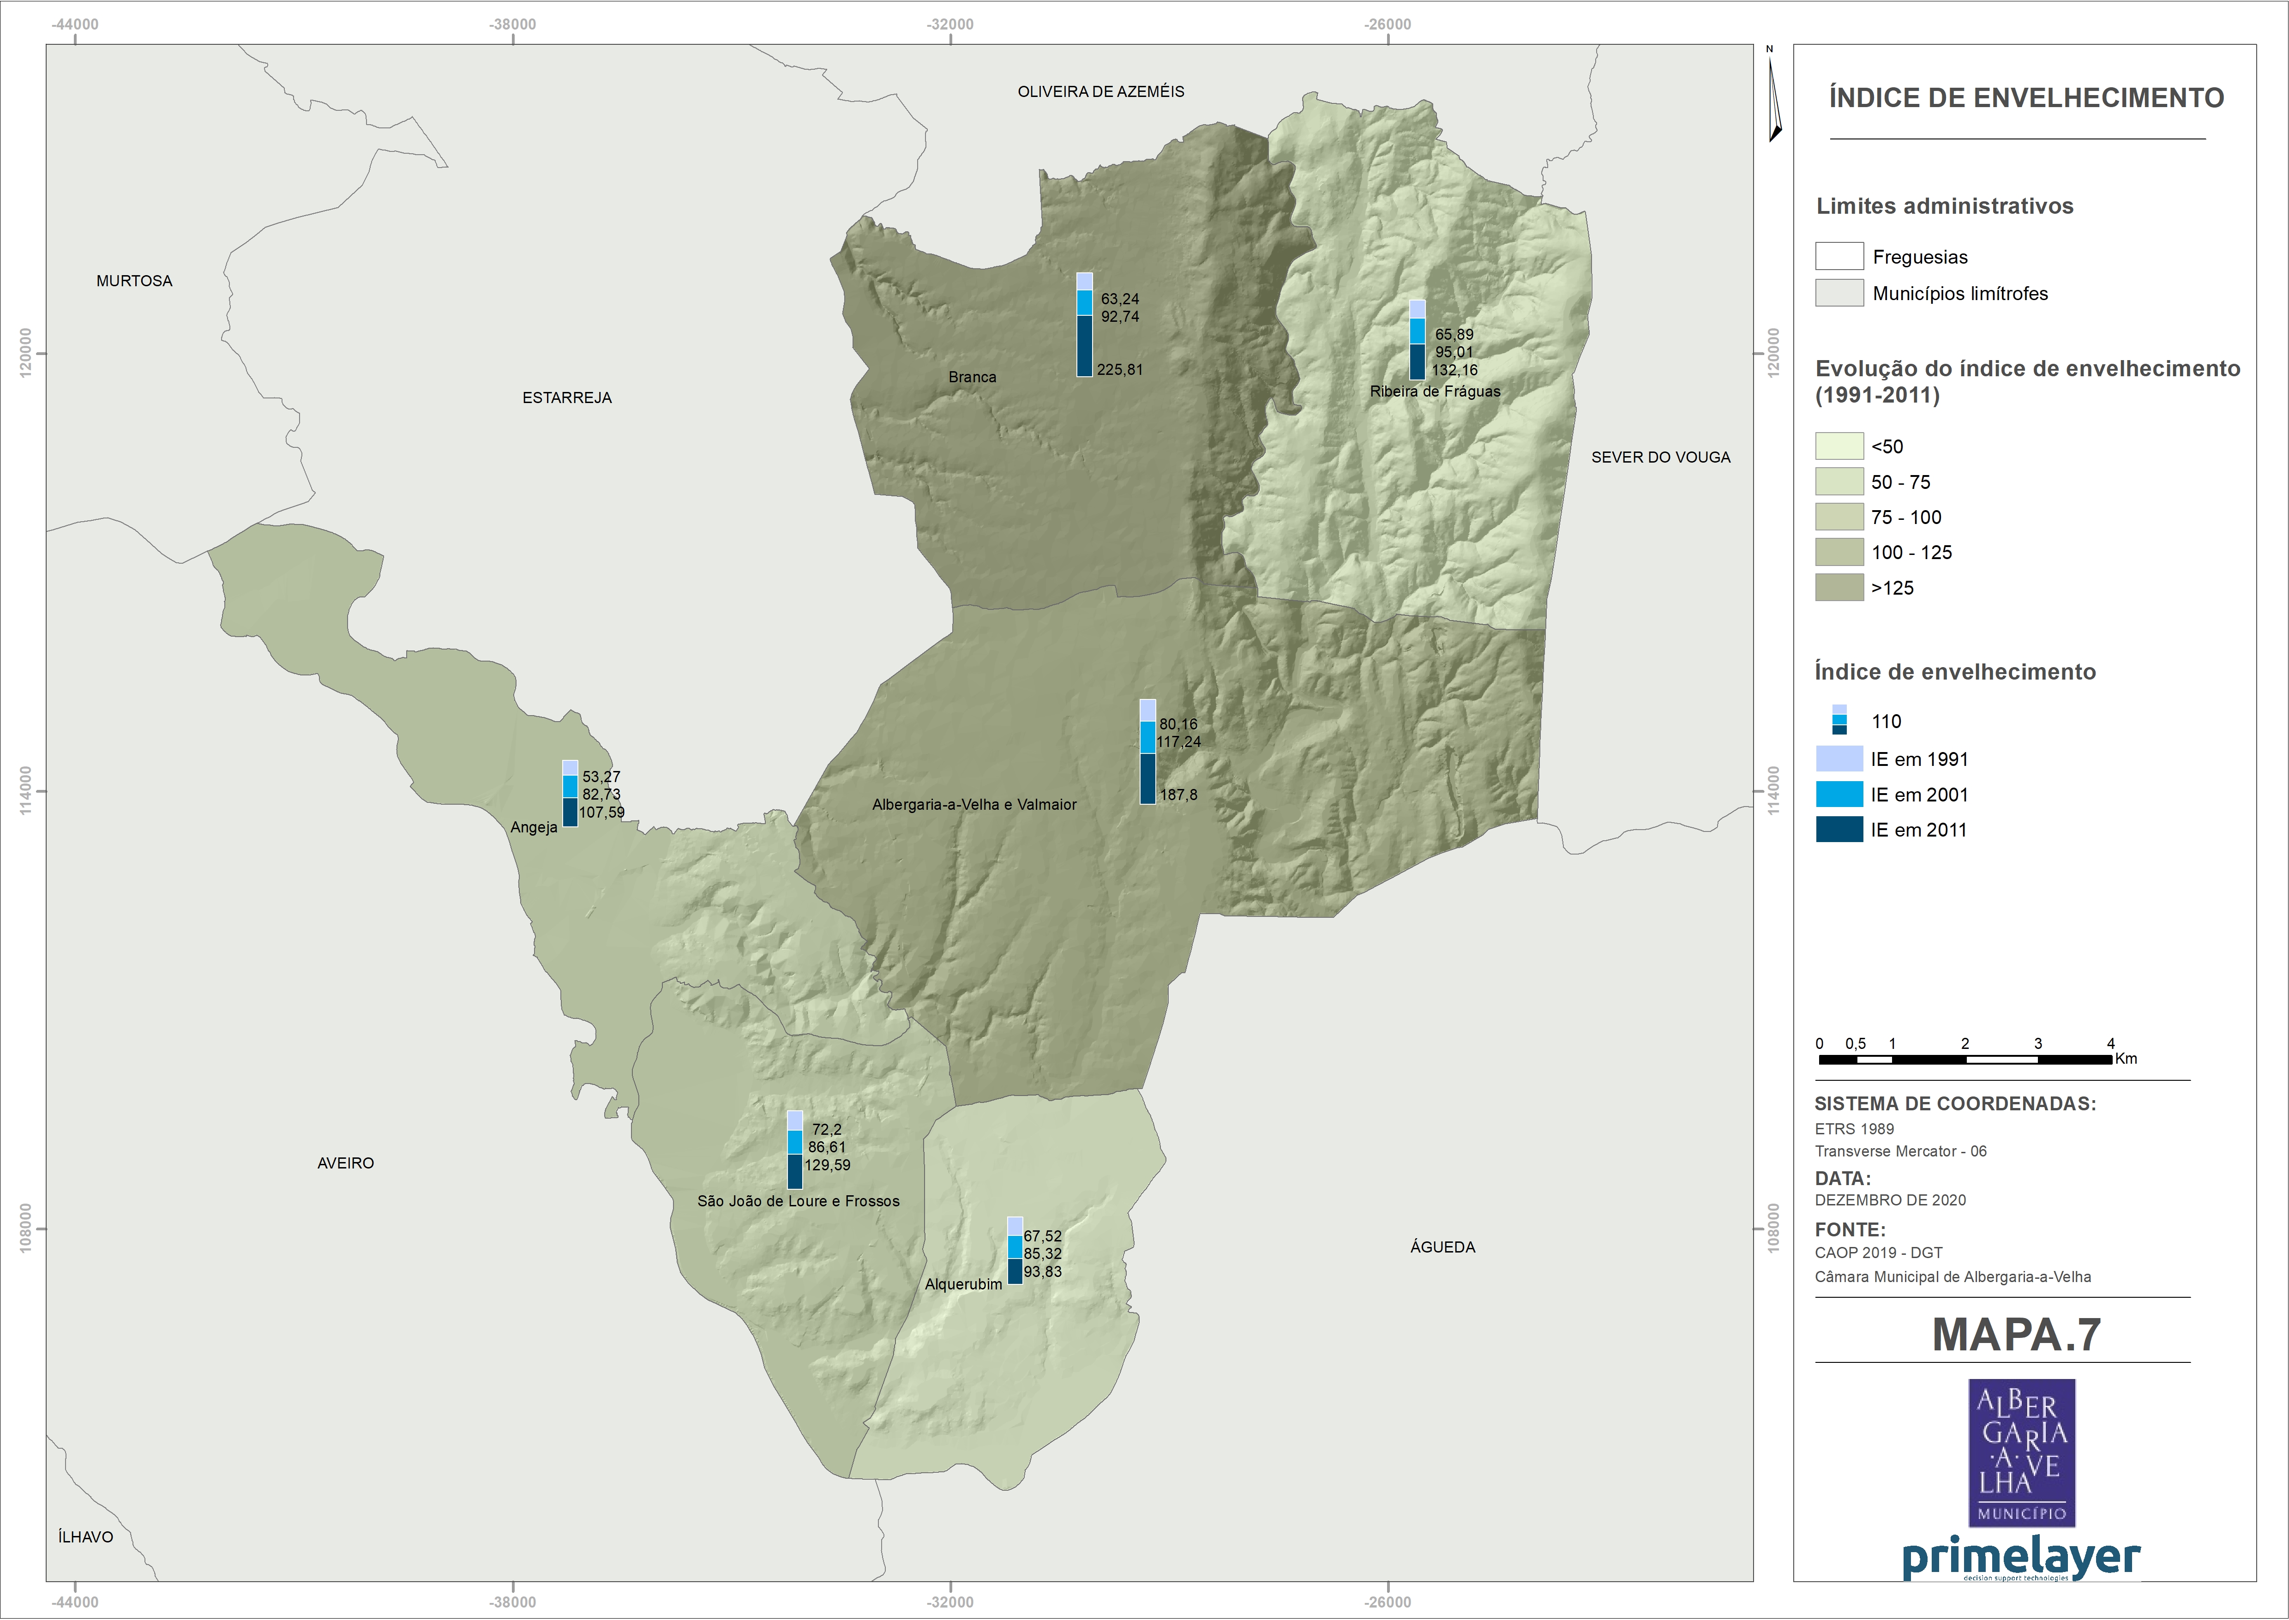Click the IE em 2001 color swatch
The width and height of the screenshot is (2289, 1620).
tap(1839, 794)
